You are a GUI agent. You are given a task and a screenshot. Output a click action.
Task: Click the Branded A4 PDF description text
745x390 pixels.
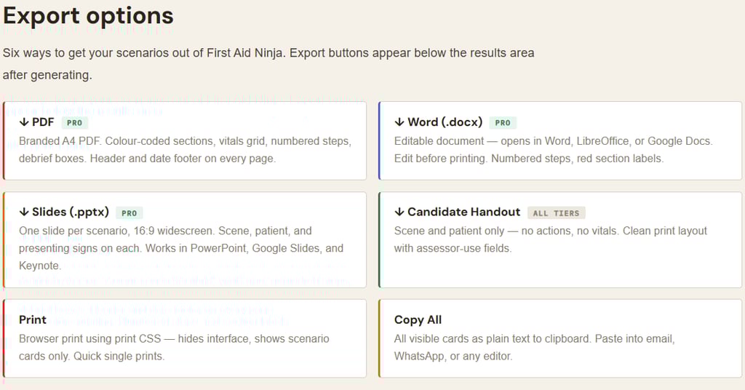pos(185,149)
